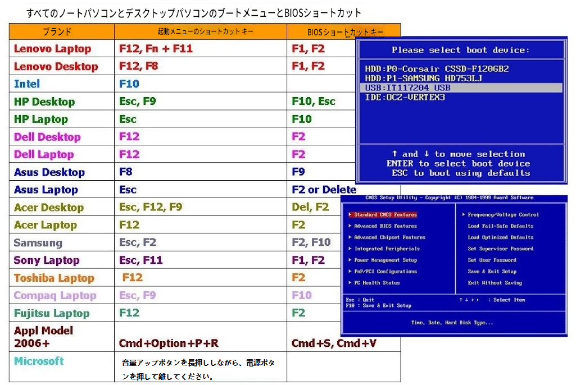Open Power Management Setup entry
576x385 pixels.
pos(383,260)
